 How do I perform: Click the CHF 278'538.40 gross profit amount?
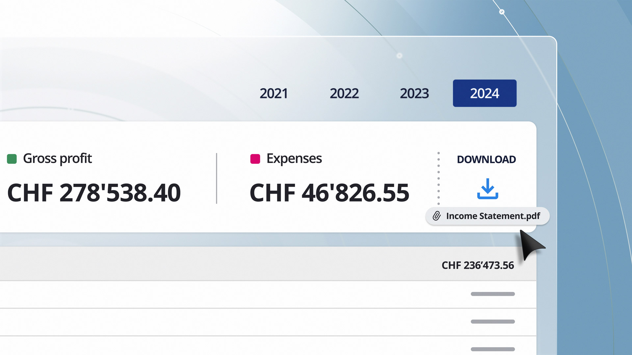(x=94, y=193)
